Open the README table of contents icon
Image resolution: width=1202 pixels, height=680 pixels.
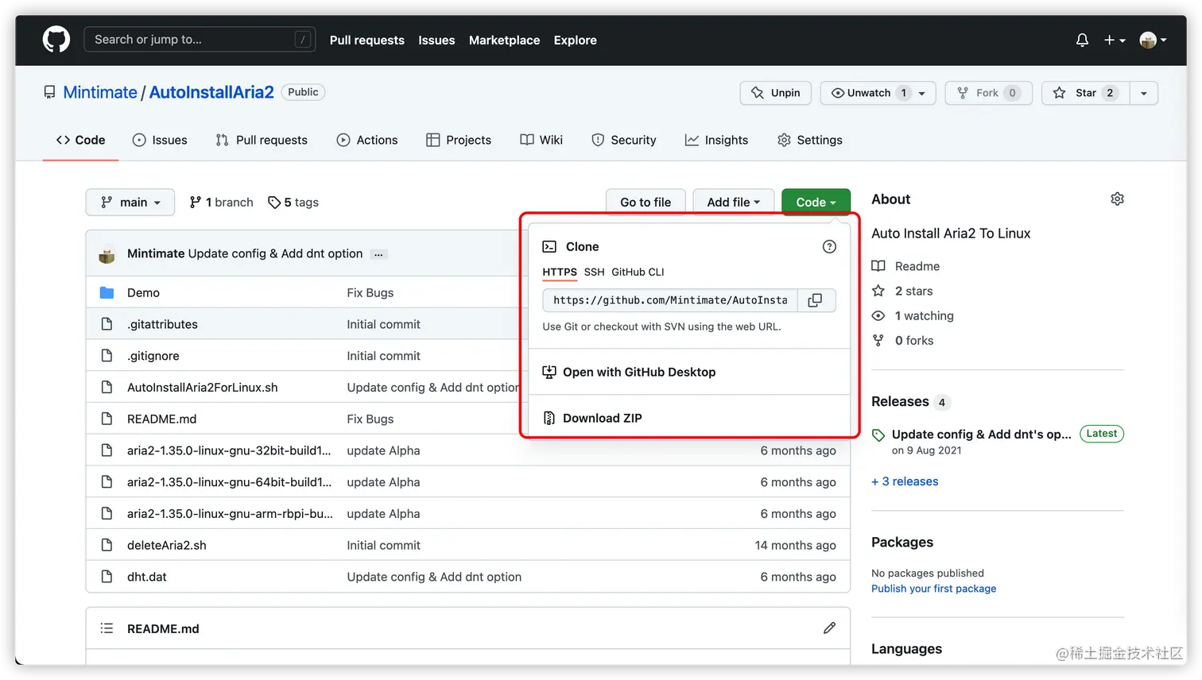tap(107, 628)
